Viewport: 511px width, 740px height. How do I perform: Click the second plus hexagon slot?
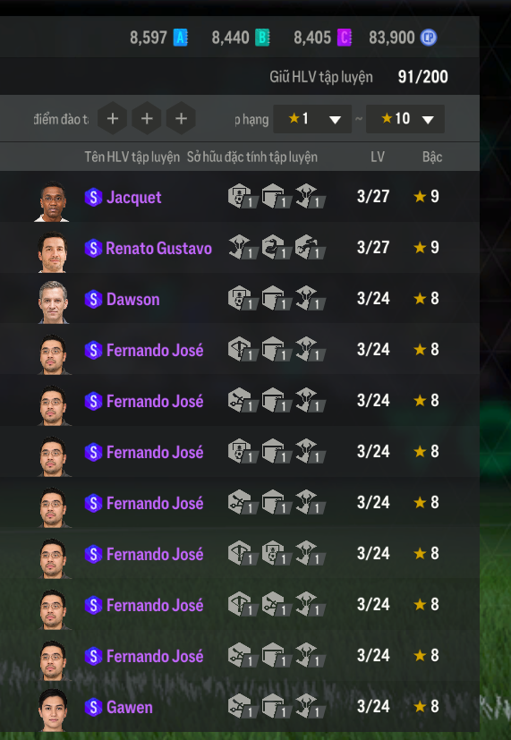(x=147, y=118)
